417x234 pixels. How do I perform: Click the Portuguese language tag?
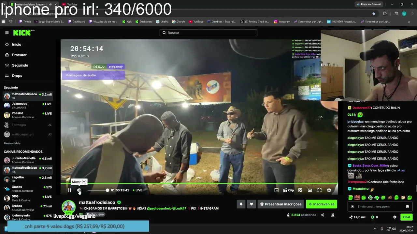coord(95,214)
